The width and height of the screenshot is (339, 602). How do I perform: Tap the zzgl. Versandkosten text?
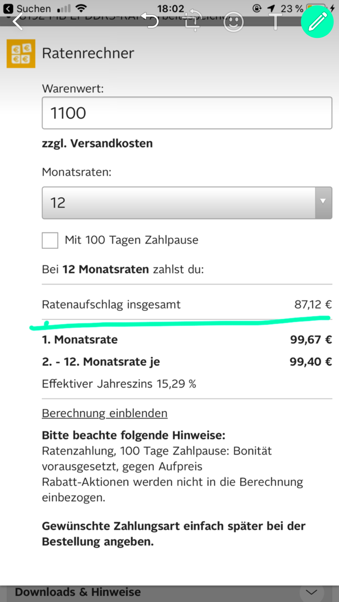[97, 143]
